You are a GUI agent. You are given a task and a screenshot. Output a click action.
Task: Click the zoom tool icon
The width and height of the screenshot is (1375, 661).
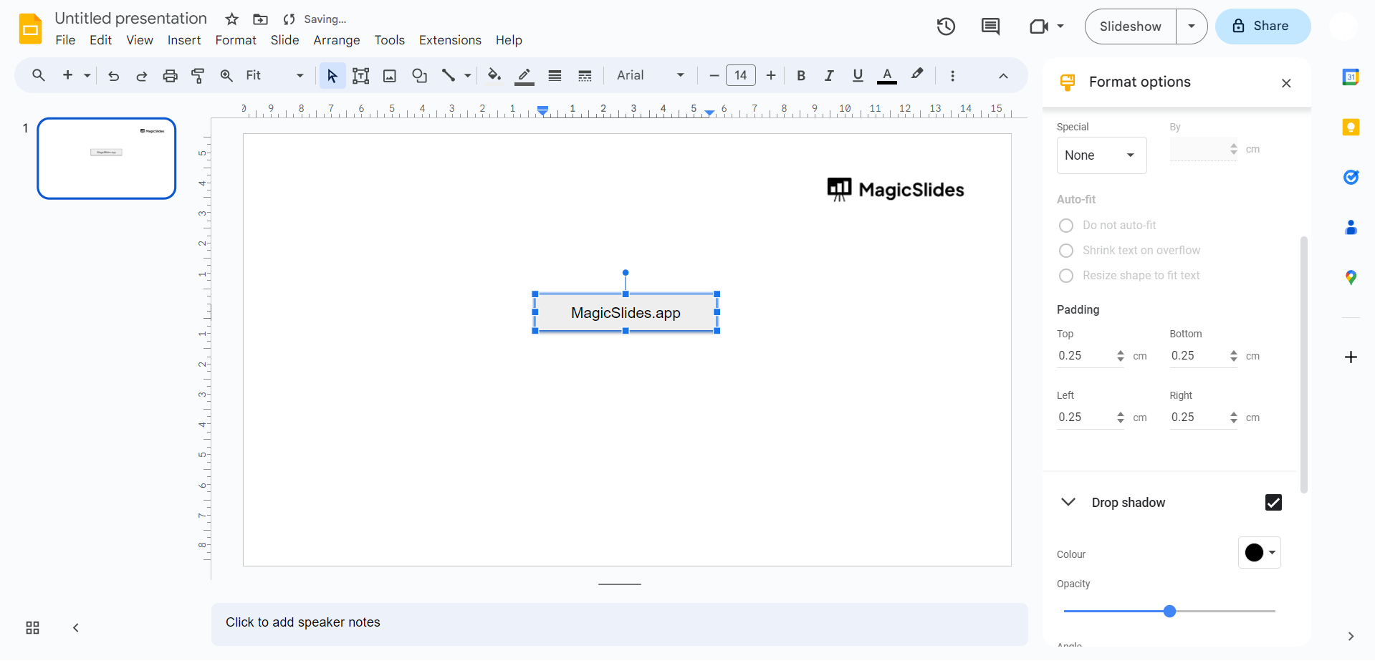(x=226, y=75)
